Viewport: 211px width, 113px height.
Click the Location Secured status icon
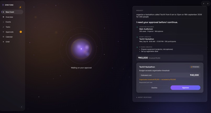[x=137, y=27]
